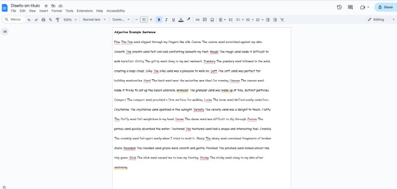
Task: Open version history clock icon
Action: (x=339, y=7)
